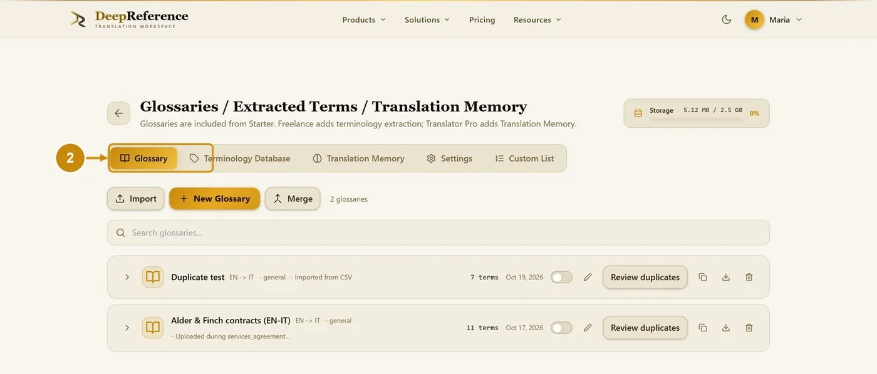The image size is (877, 374).
Task: Download the Duplicate test glossary
Action: click(x=726, y=277)
